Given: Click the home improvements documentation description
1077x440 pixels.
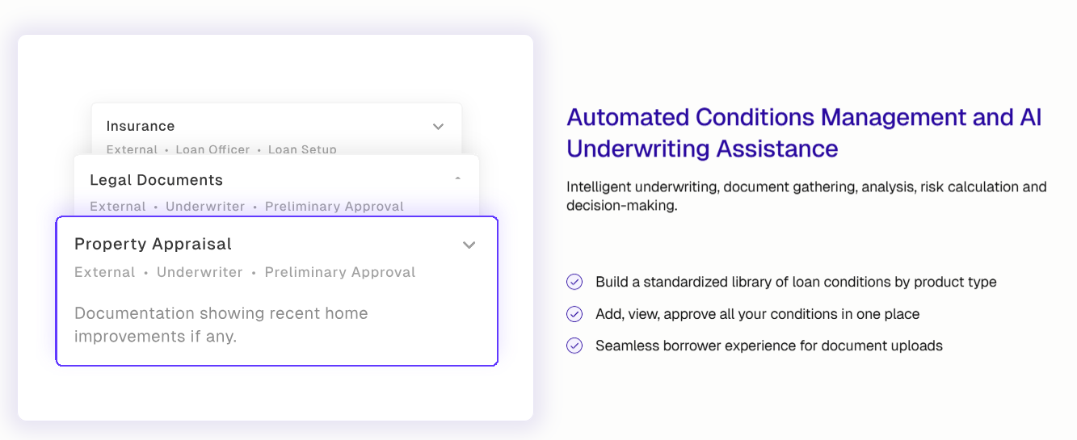Looking at the screenshot, I should point(221,325).
